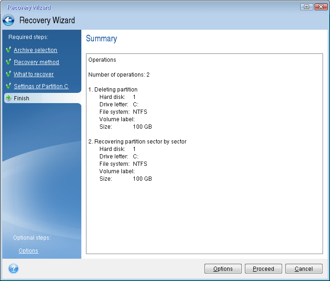The image size is (330, 281).
Task: Close the Recovery Wizard window
Action: (321, 7)
